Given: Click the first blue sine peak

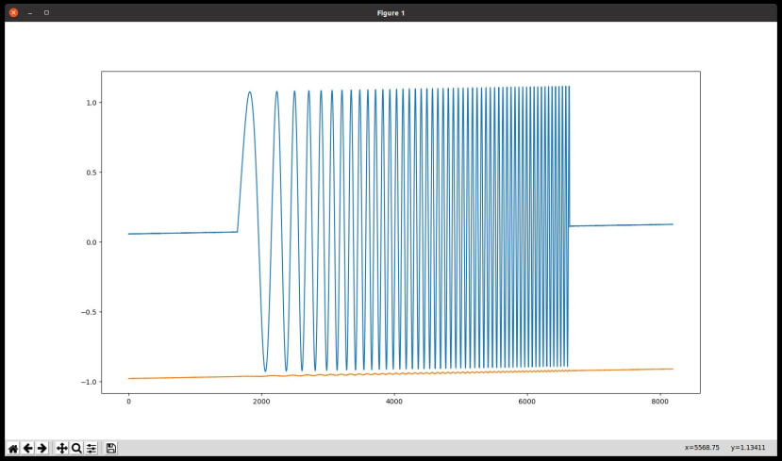Looking at the screenshot, I should (250, 92).
